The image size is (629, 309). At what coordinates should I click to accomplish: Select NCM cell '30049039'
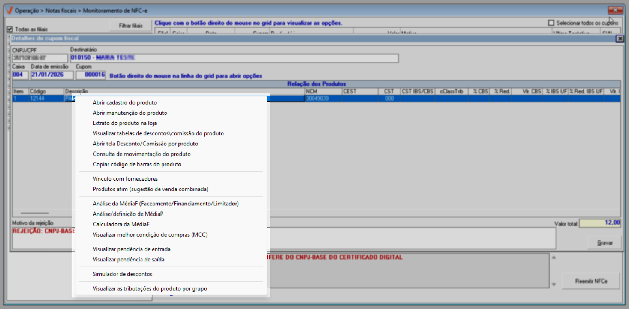click(323, 99)
